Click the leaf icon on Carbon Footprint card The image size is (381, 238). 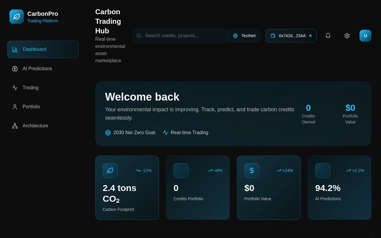pyautogui.click(x=110, y=170)
